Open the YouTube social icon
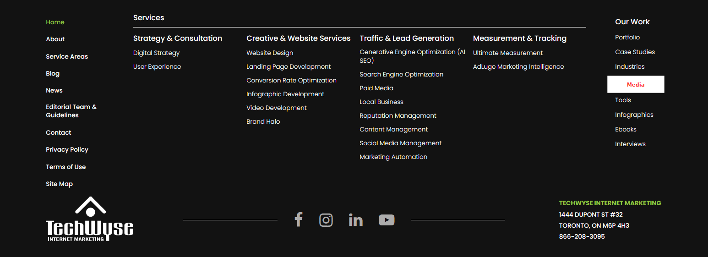This screenshot has height=257, width=708. click(x=387, y=220)
